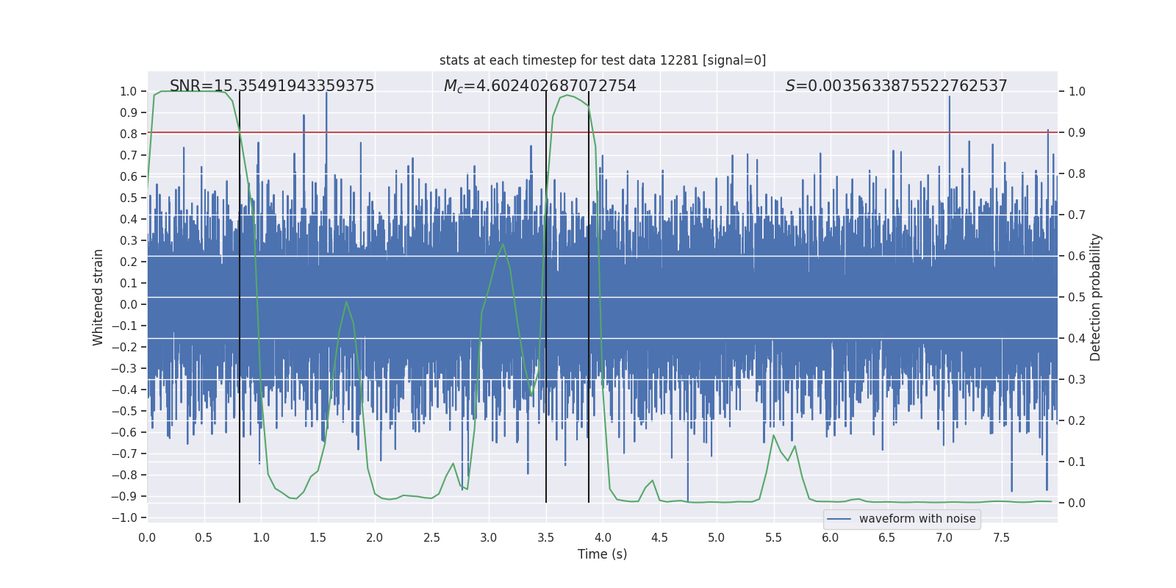Click the 'Time (s)' x-axis label
Viewport: 1176px width, 588px height.
602,554
